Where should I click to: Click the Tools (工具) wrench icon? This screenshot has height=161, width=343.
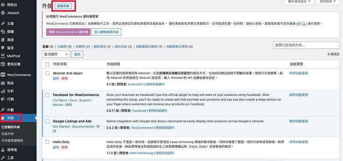coord(3,158)
